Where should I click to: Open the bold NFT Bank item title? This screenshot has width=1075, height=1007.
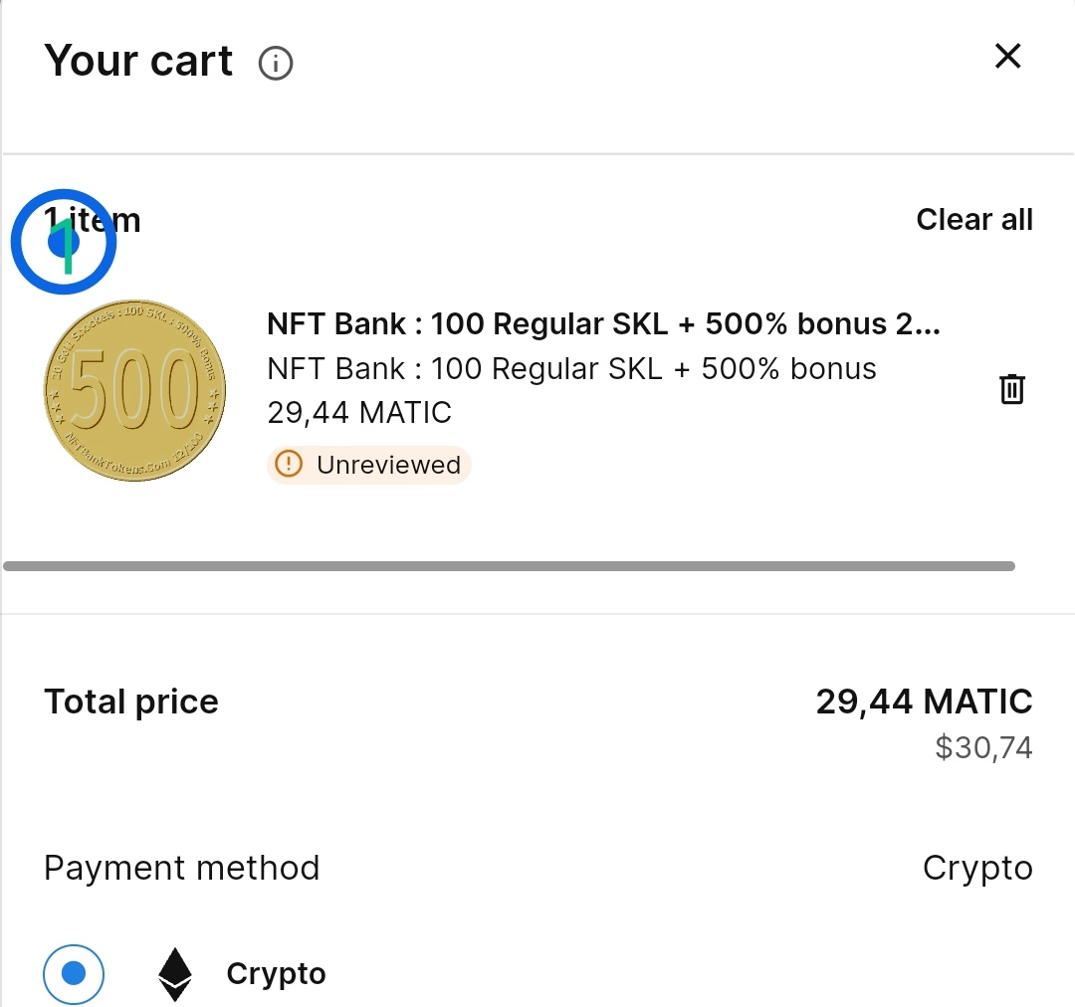tap(603, 324)
